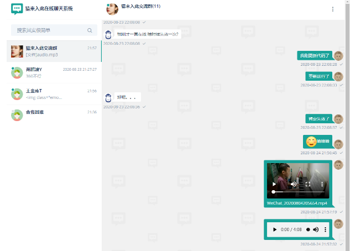Click the group thumbnail in conversation list
This screenshot has width=350, height=251.
pyautogui.click(x=17, y=51)
